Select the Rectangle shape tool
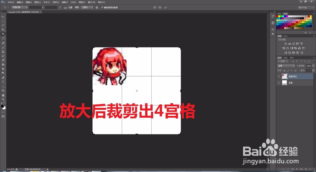316x172 pixels. pos(3,91)
